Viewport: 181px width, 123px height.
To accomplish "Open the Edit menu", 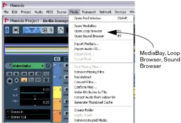I will (14, 12).
